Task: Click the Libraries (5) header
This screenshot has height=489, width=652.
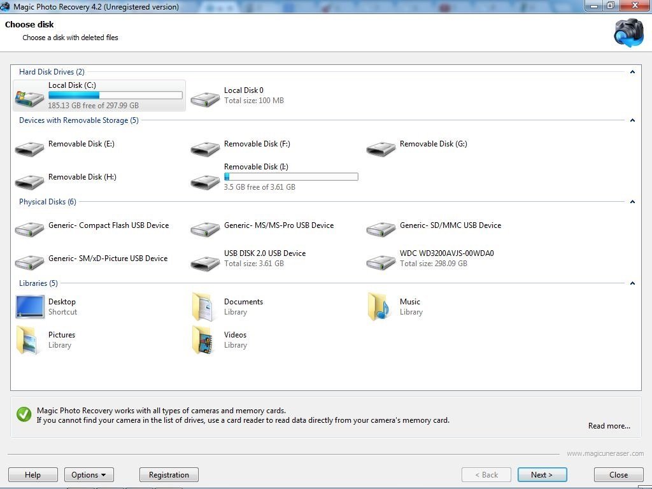Action: tap(39, 283)
